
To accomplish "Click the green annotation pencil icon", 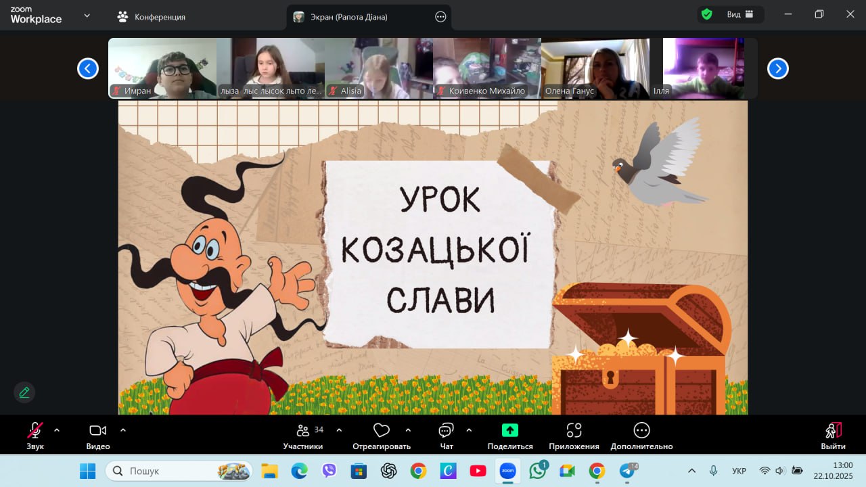I will [24, 392].
